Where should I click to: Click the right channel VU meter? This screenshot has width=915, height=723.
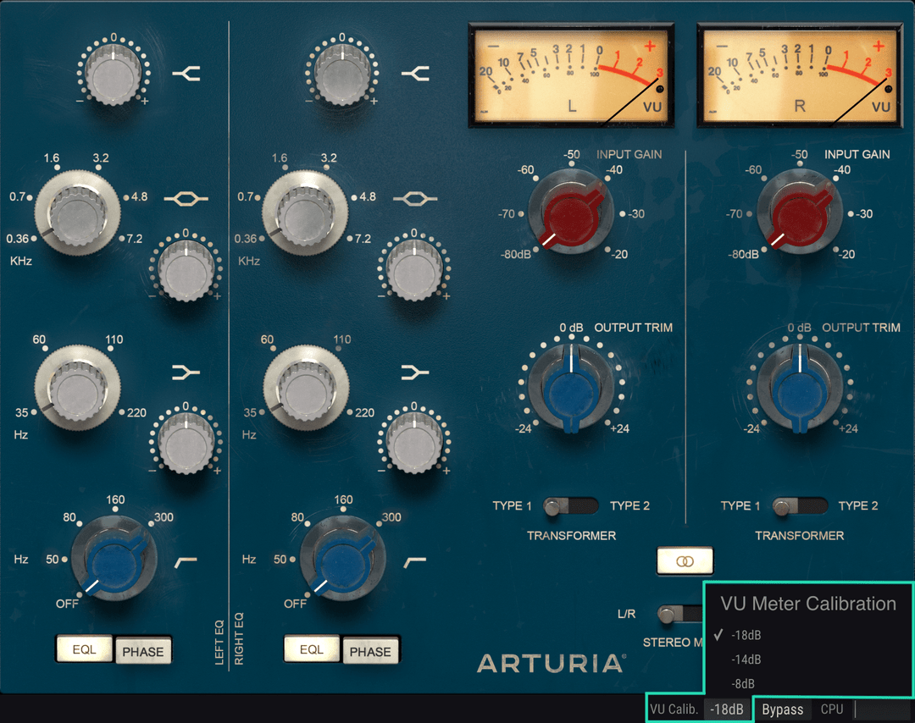pyautogui.click(x=800, y=76)
